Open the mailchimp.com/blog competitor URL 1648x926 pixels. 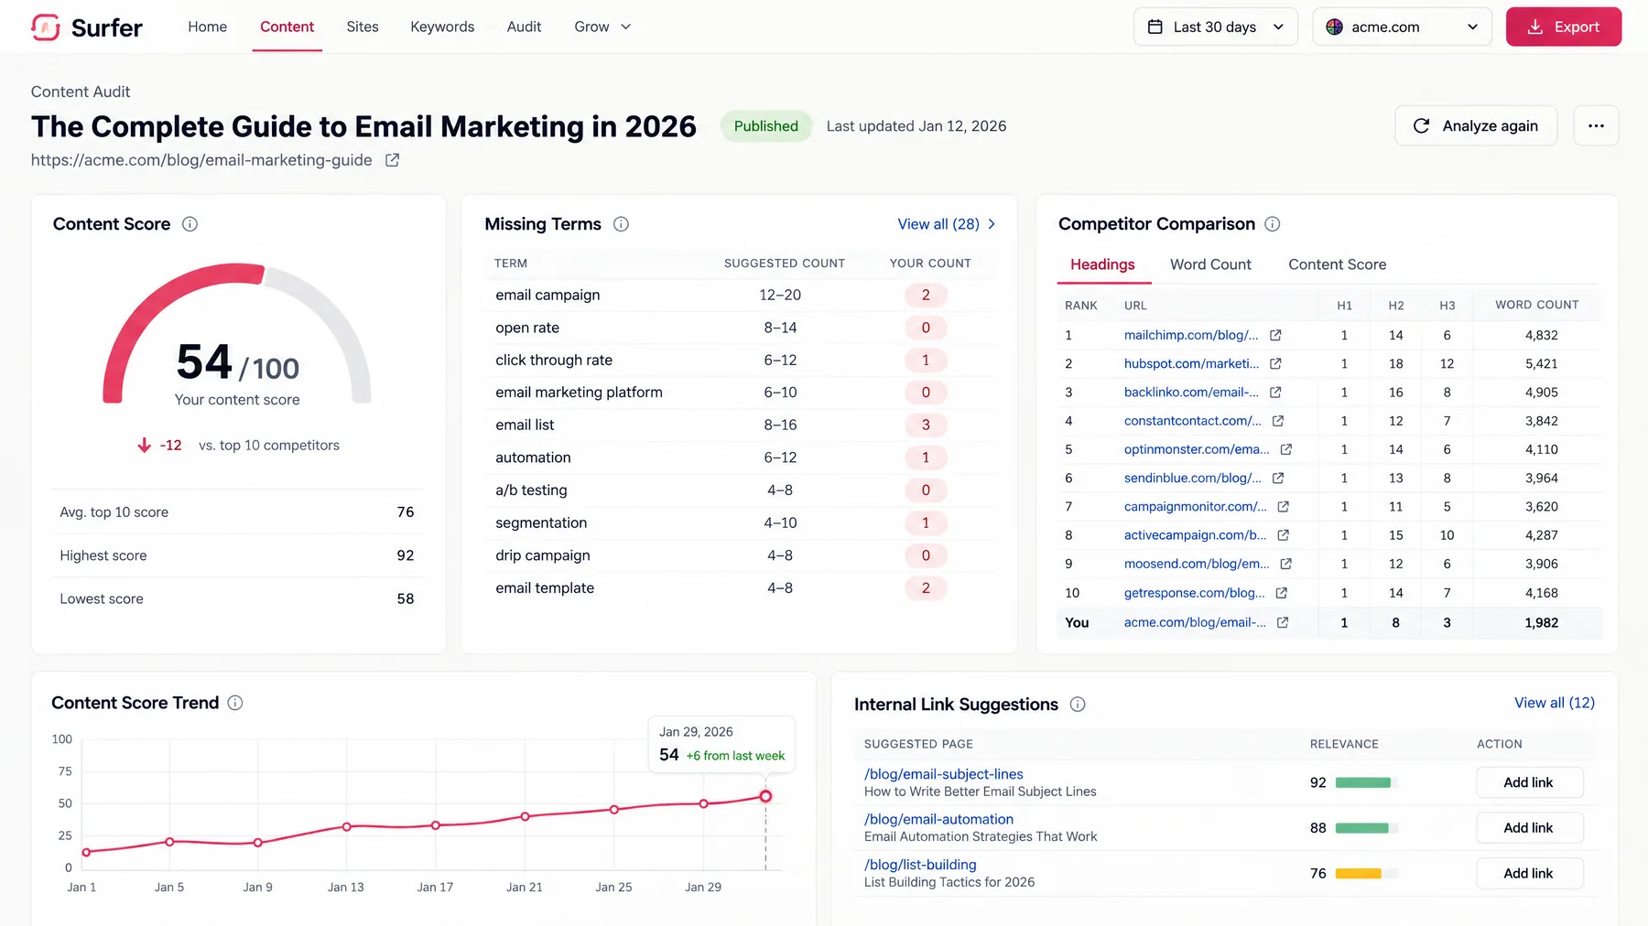point(1190,336)
